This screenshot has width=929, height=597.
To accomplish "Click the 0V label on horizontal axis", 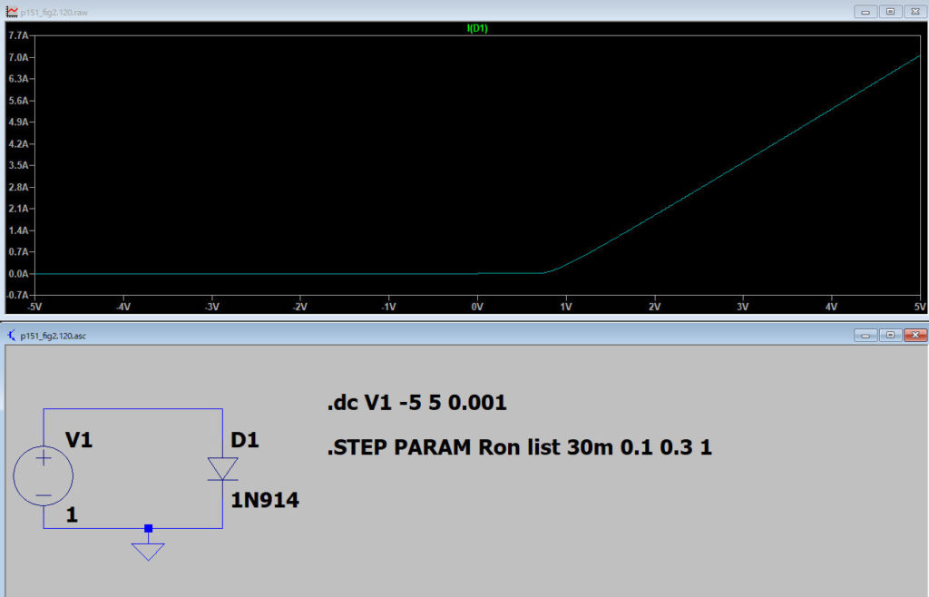I will pos(477,307).
